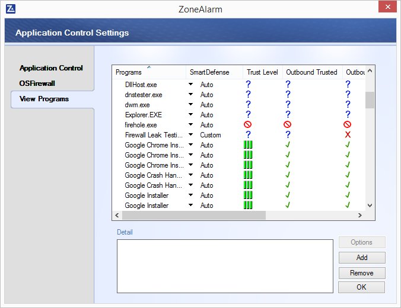401x308 pixels.
Task: Click the Outbound Trusted question mark for Explorer.EXE
Action: point(288,114)
